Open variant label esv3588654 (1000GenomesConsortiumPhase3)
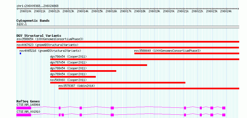 50,39
